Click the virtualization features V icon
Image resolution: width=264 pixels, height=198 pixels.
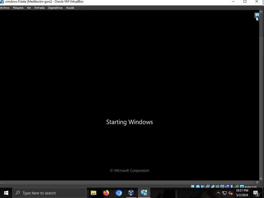pos(232,187)
